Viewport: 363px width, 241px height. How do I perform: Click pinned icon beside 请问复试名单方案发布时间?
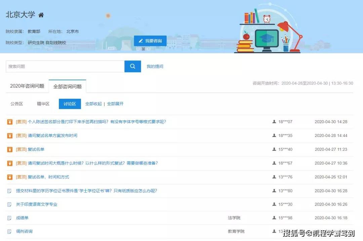coord(10,136)
